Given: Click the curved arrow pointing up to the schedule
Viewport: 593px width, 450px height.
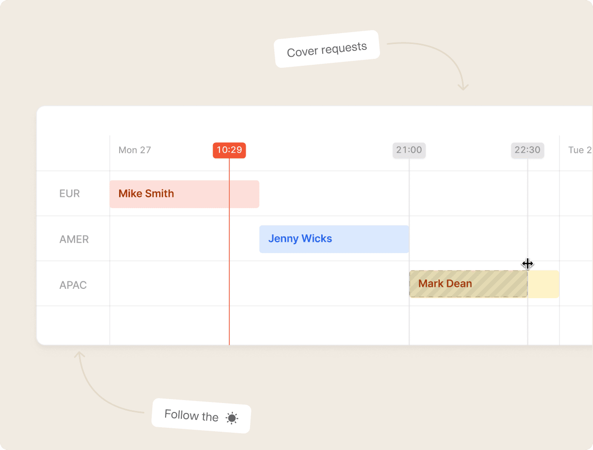Looking at the screenshot, I should [x=109, y=382].
